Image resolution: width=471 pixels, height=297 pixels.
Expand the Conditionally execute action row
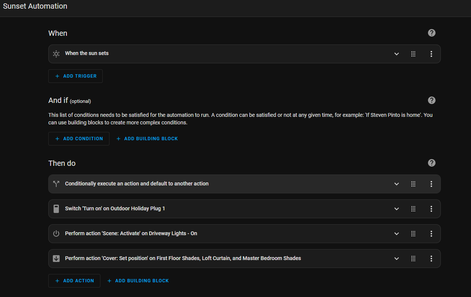click(x=397, y=184)
